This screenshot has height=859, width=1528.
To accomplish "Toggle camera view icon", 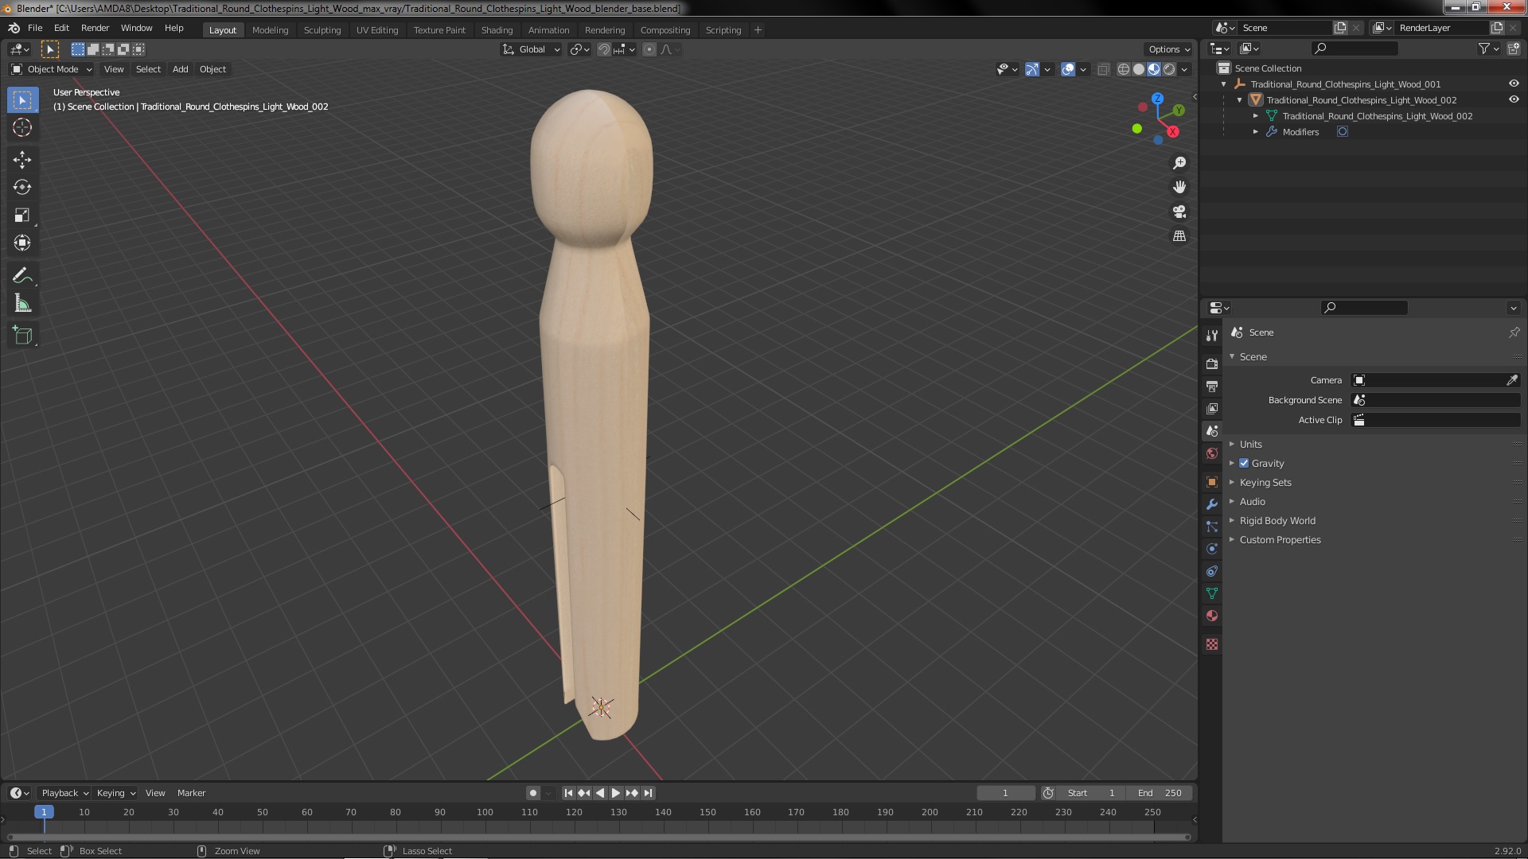I will [1179, 212].
